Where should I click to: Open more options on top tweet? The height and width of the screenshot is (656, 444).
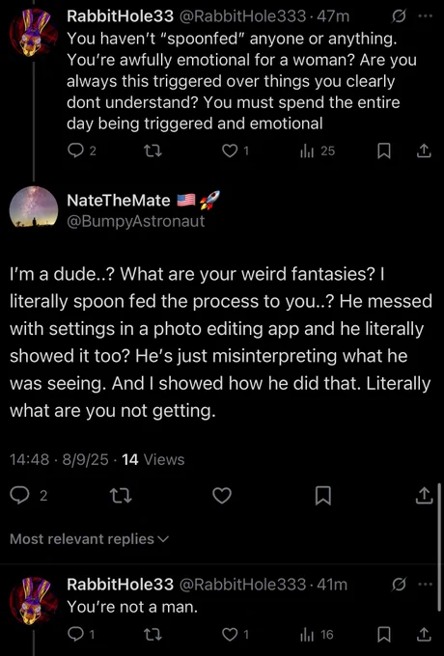[425, 15]
